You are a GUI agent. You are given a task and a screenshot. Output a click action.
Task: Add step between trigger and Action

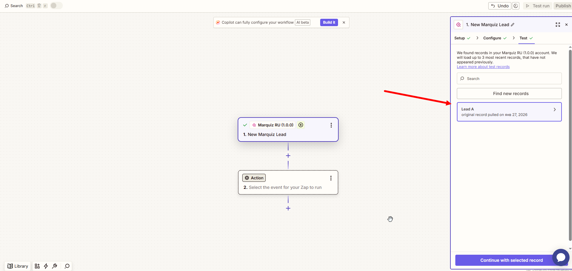pos(288,156)
